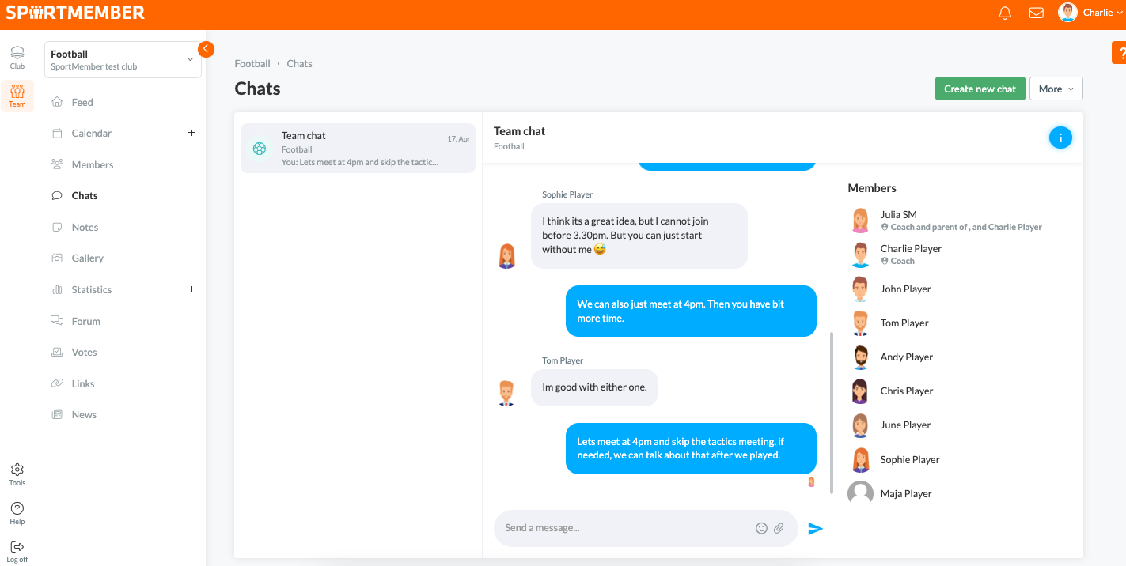Open the Gallery sidebar item

coord(87,258)
